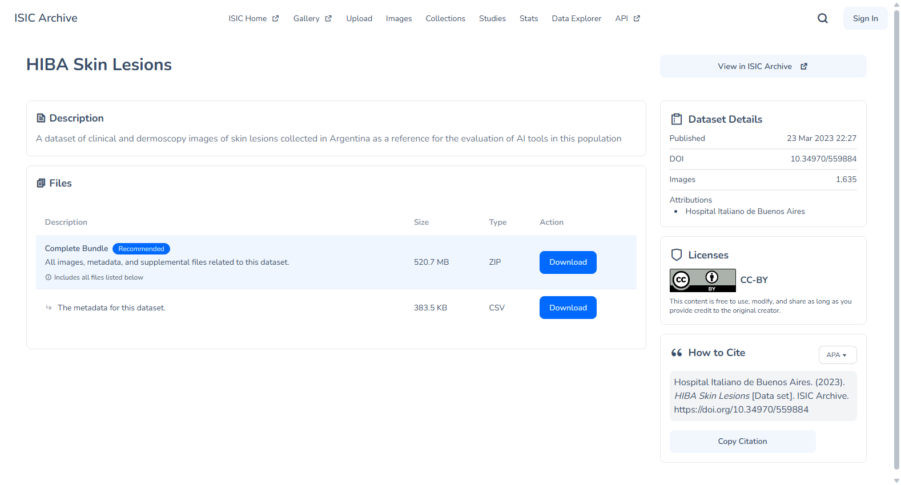Open the APA citation format dropdown
Image resolution: width=901 pixels, height=485 pixels.
point(838,355)
